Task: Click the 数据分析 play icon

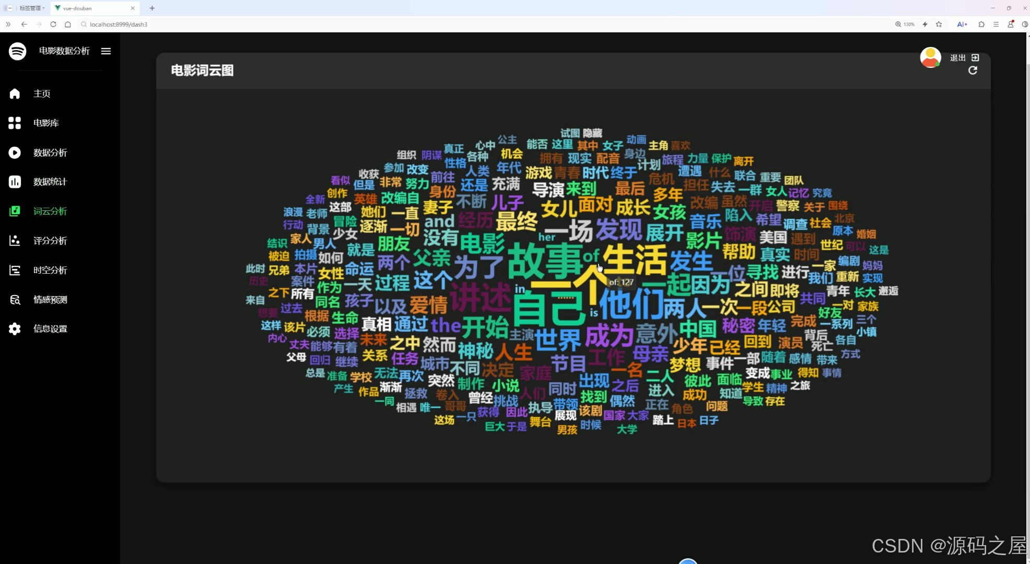Action: pos(15,152)
